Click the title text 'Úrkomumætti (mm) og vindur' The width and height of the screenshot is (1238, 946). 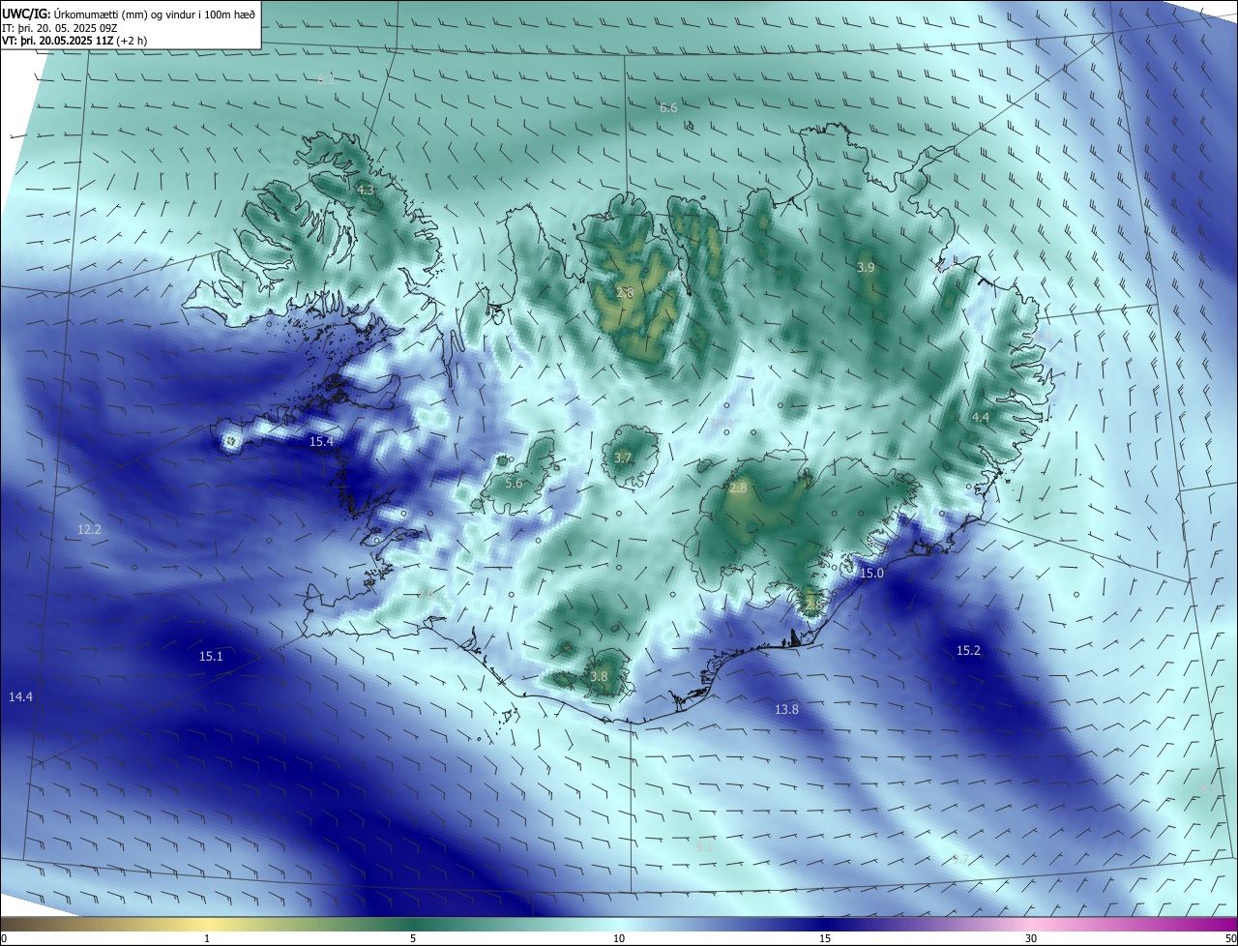[125, 14]
